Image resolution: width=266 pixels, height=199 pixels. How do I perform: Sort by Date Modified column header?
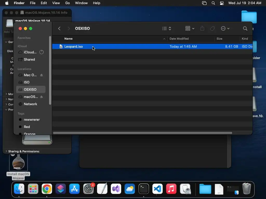click(191, 39)
